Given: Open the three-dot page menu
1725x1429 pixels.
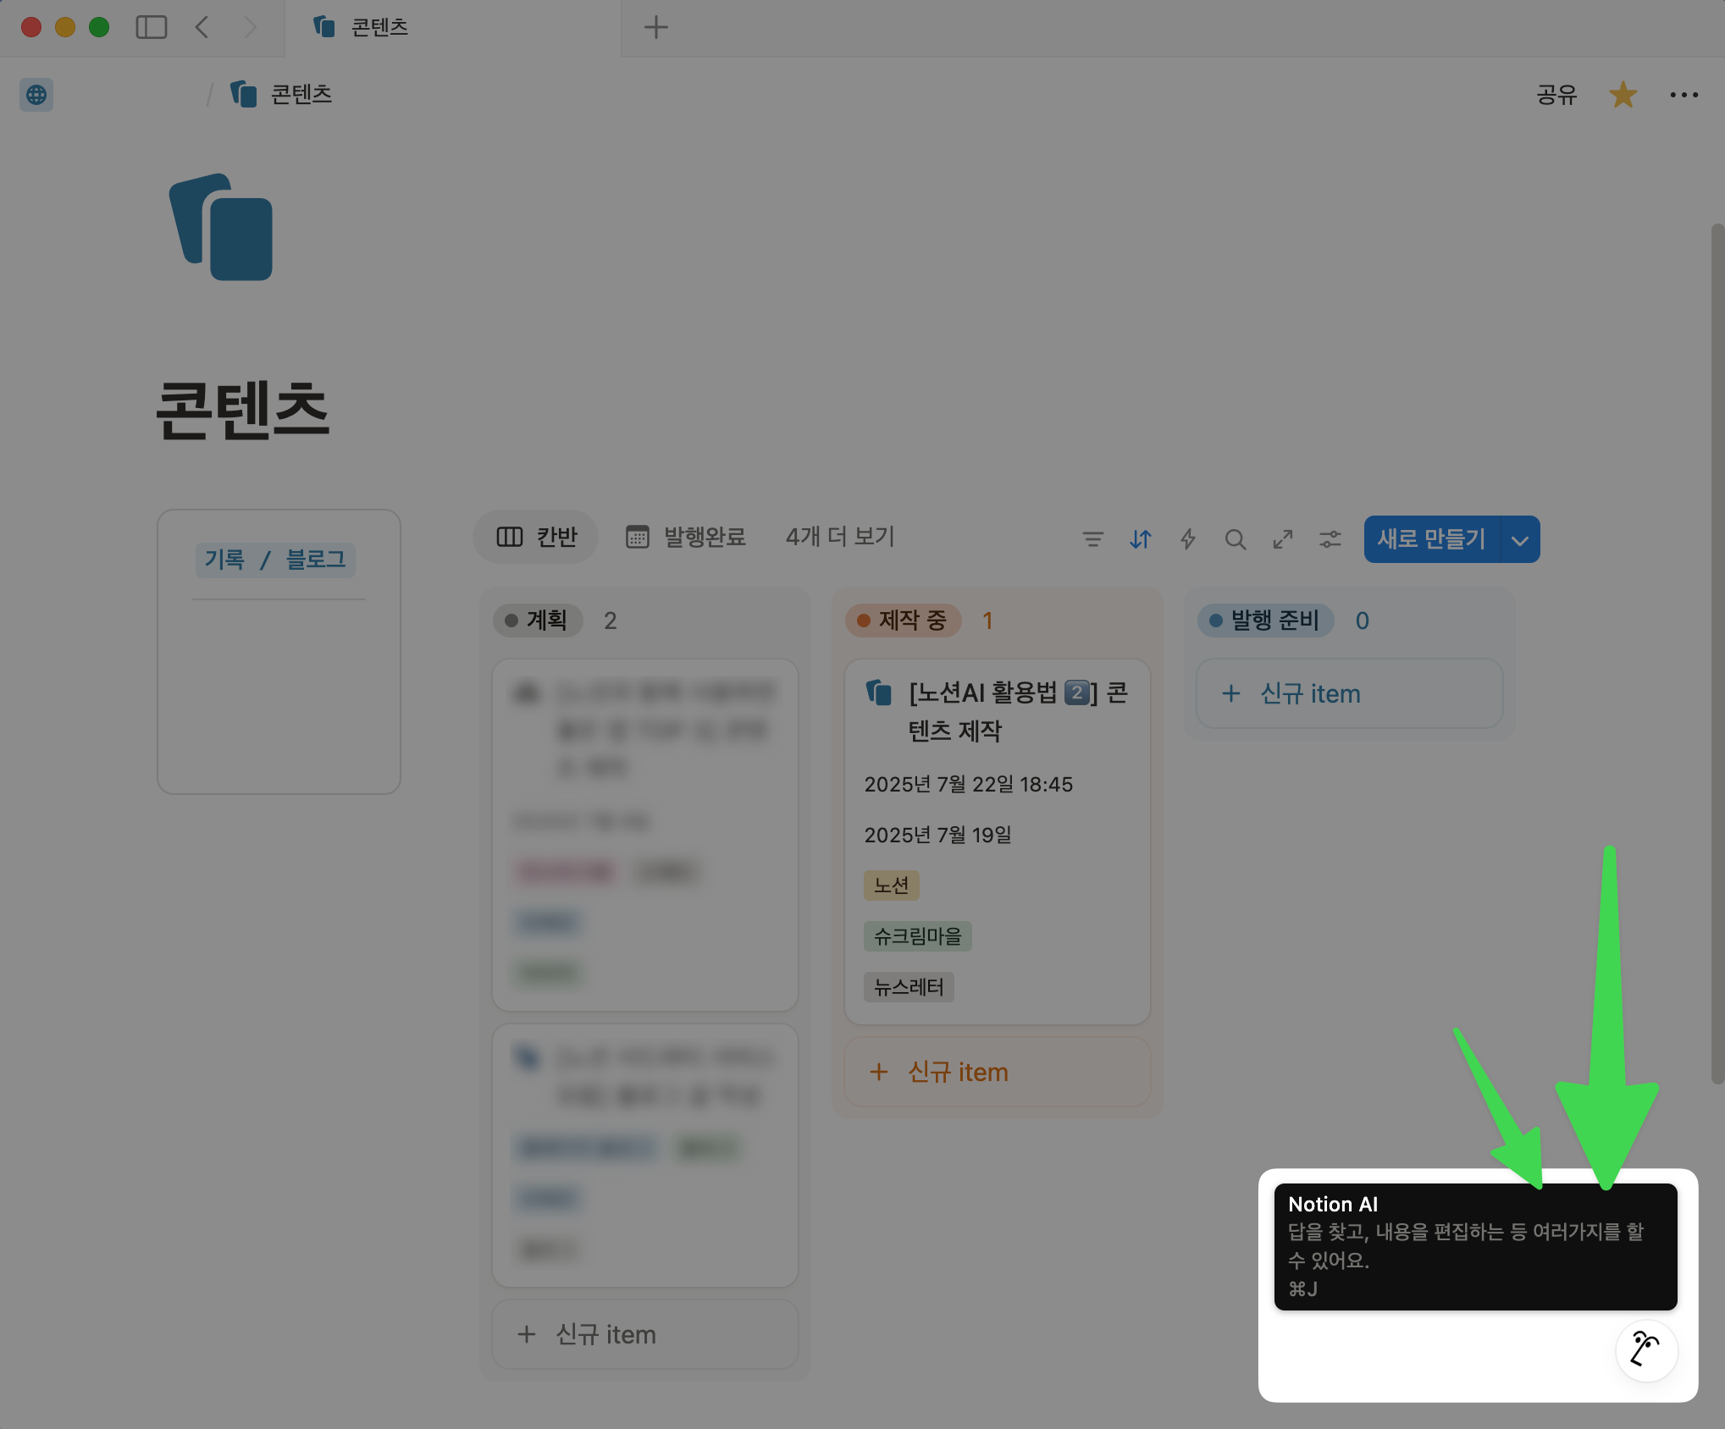Looking at the screenshot, I should click(x=1684, y=94).
